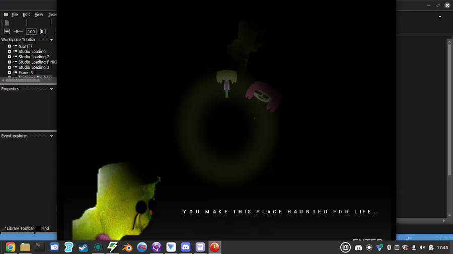This screenshot has width=453, height=254.
Task: Expand the NIGHT7 tree node
Action: tap(9, 46)
